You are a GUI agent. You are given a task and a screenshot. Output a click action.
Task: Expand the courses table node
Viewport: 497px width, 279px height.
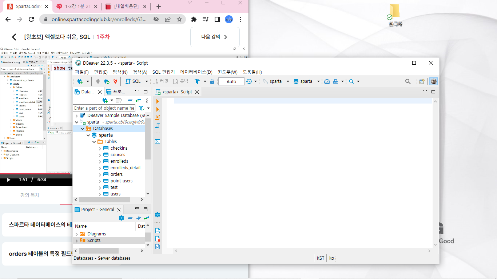[100, 155]
